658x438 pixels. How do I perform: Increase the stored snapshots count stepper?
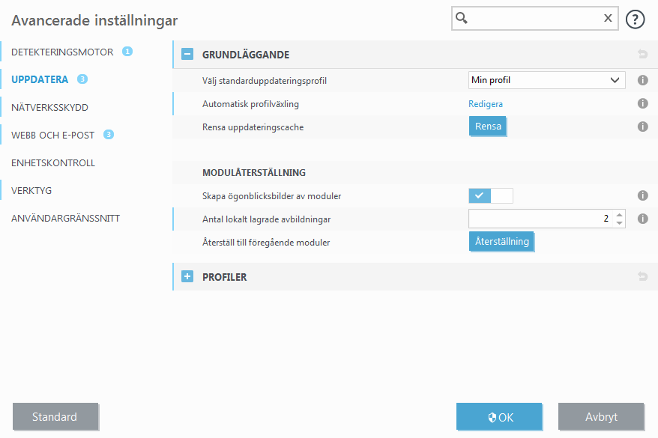pyautogui.click(x=619, y=215)
